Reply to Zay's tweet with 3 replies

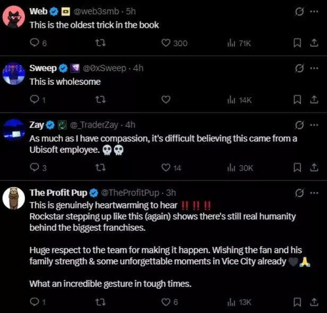coord(35,167)
